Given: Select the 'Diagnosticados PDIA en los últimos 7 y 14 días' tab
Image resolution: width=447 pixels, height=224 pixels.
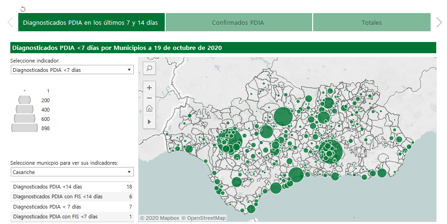Looking at the screenshot, I should pos(91,22).
